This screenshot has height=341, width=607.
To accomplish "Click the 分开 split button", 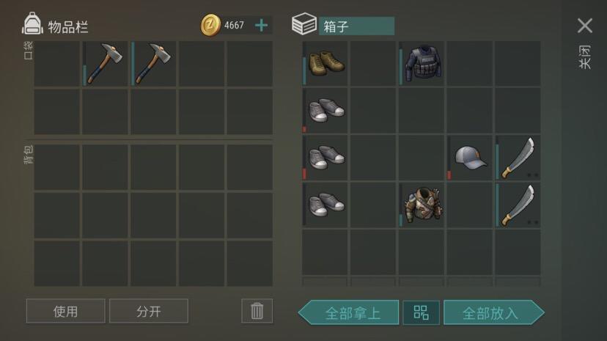I will click(x=149, y=311).
